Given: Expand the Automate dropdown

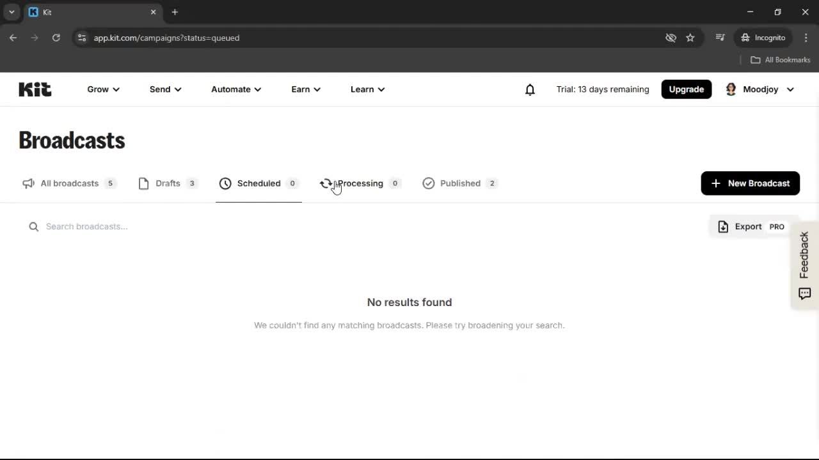Looking at the screenshot, I should click(x=235, y=89).
